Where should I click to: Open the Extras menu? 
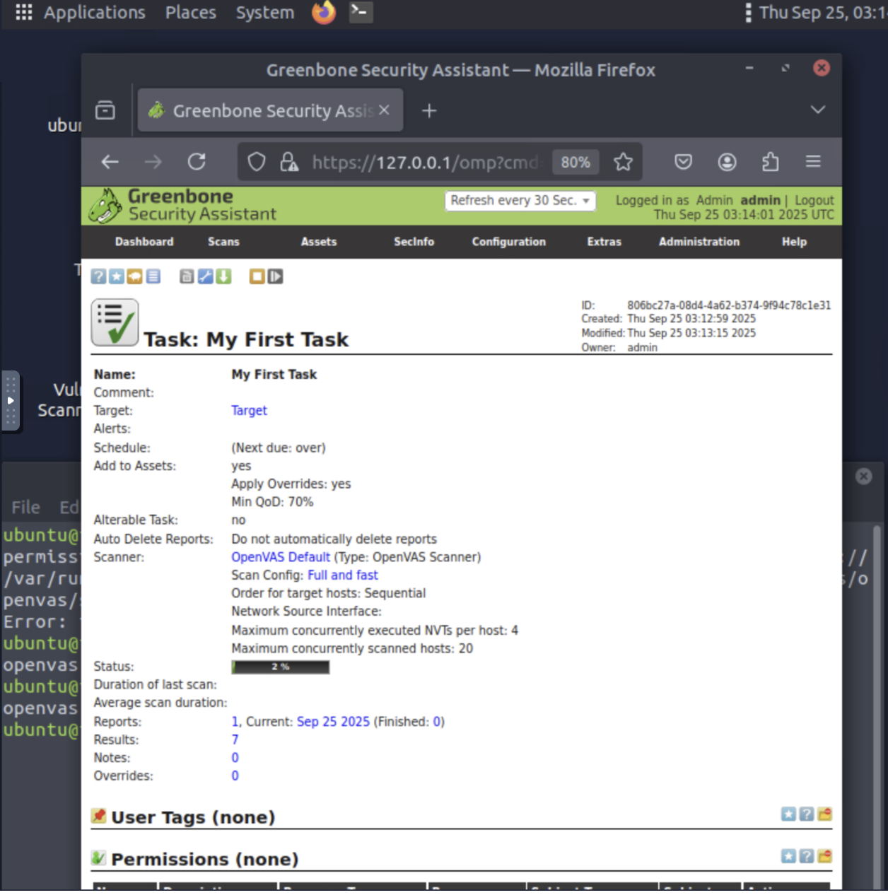tap(604, 242)
